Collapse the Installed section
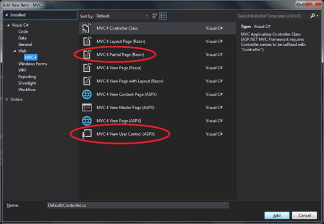Screen dimensions: 324x224 pyautogui.click(x=6, y=15)
